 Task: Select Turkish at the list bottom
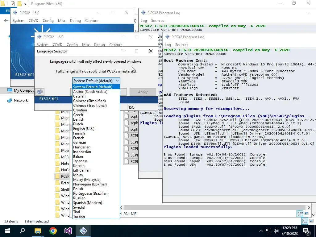(x=96, y=217)
